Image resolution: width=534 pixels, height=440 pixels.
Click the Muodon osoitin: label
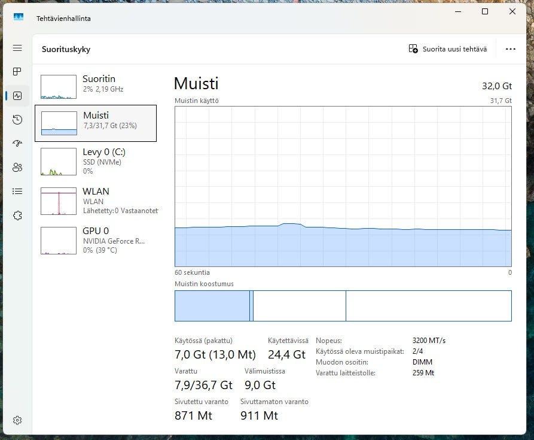(x=342, y=362)
